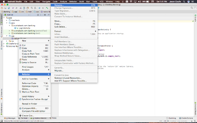Select Optimize Imports in context menu
The width and height of the screenshot is (197, 123).
click(x=34, y=86)
